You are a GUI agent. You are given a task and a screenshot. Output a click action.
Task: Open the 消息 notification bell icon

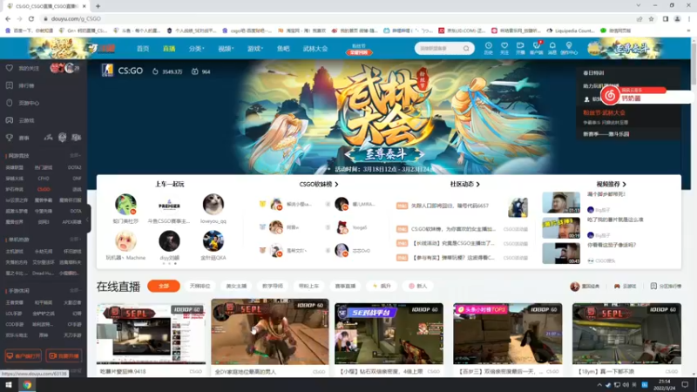(x=552, y=48)
